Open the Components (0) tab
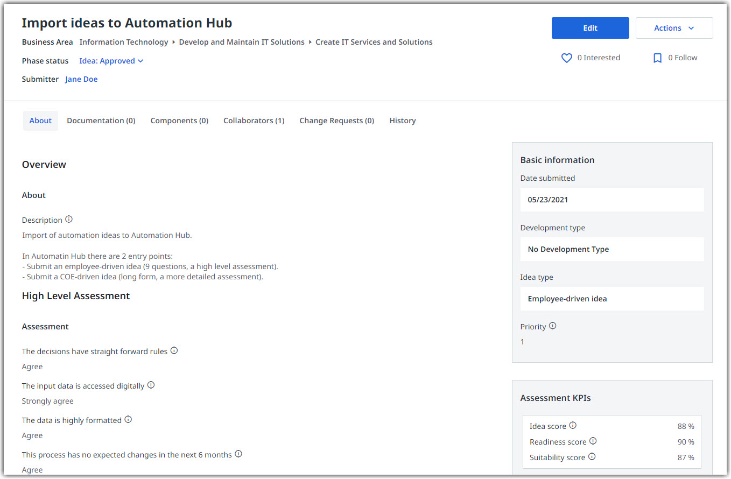 [179, 121]
